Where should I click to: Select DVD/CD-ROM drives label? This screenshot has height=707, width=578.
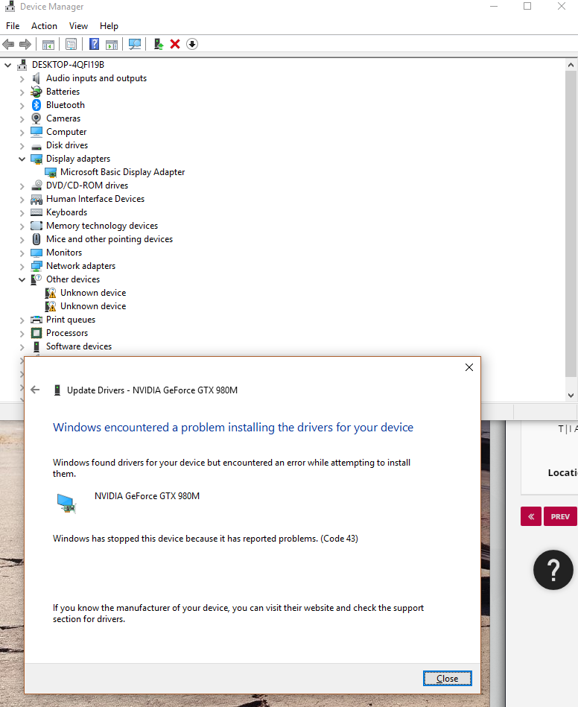pyautogui.click(x=87, y=186)
